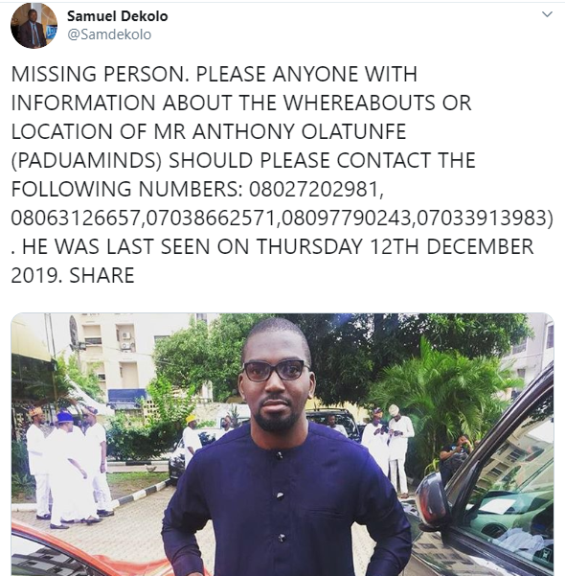The image size is (565, 576).
Task: Click the name ANTHONY OLATUNFE in tweet
Action: click(x=299, y=131)
